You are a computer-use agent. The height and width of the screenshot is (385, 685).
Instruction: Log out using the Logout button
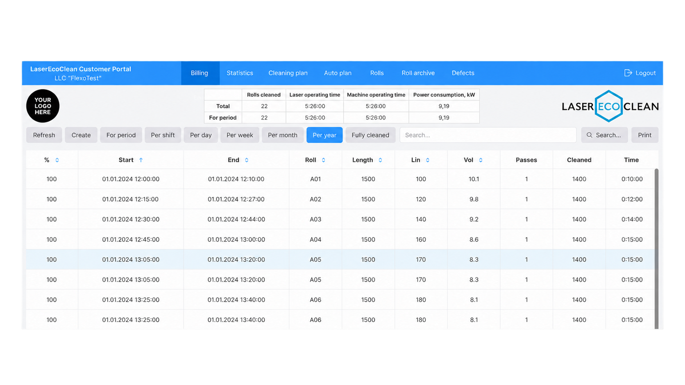640,73
